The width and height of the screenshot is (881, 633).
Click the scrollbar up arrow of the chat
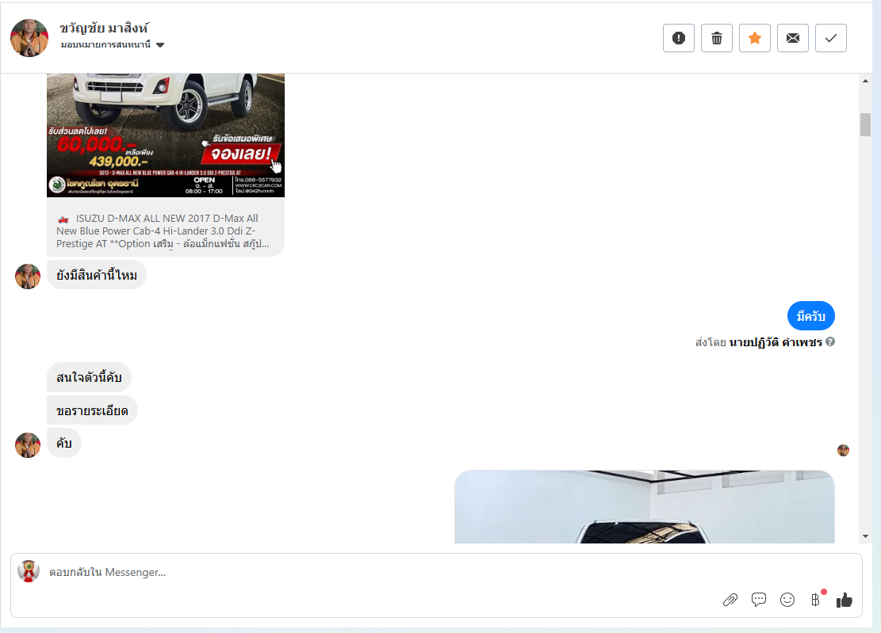click(x=865, y=82)
